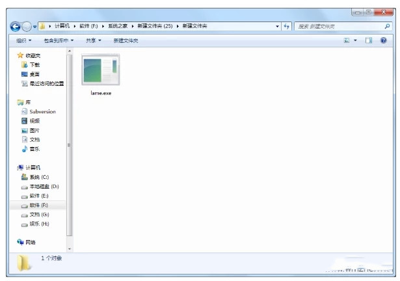Select 网络 in the navigation pane

(31, 242)
